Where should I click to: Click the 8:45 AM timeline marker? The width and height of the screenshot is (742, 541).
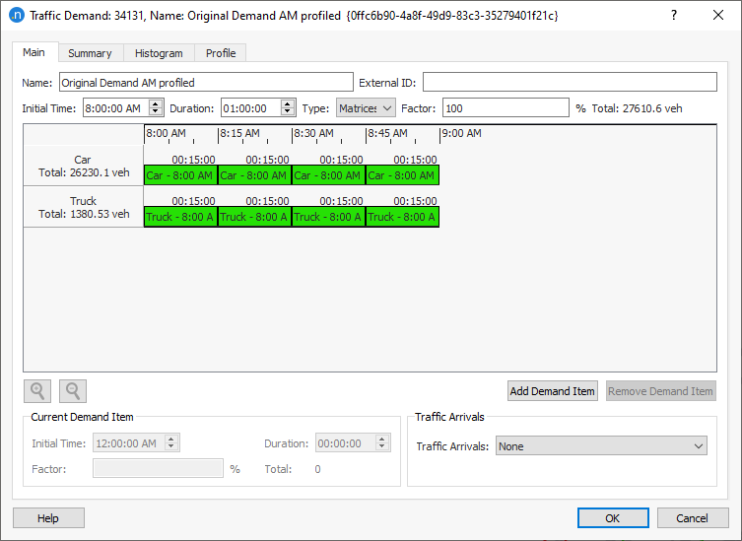tap(387, 133)
